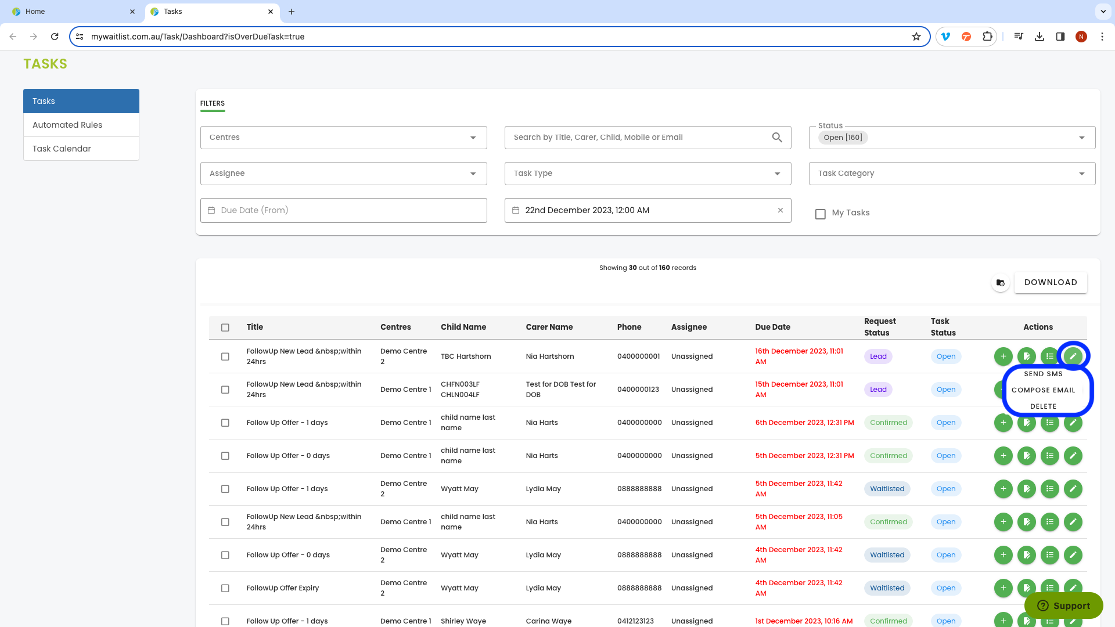Select checkbox for FollowUp Offer Expiry row
This screenshot has width=1115, height=627.
[x=225, y=588]
